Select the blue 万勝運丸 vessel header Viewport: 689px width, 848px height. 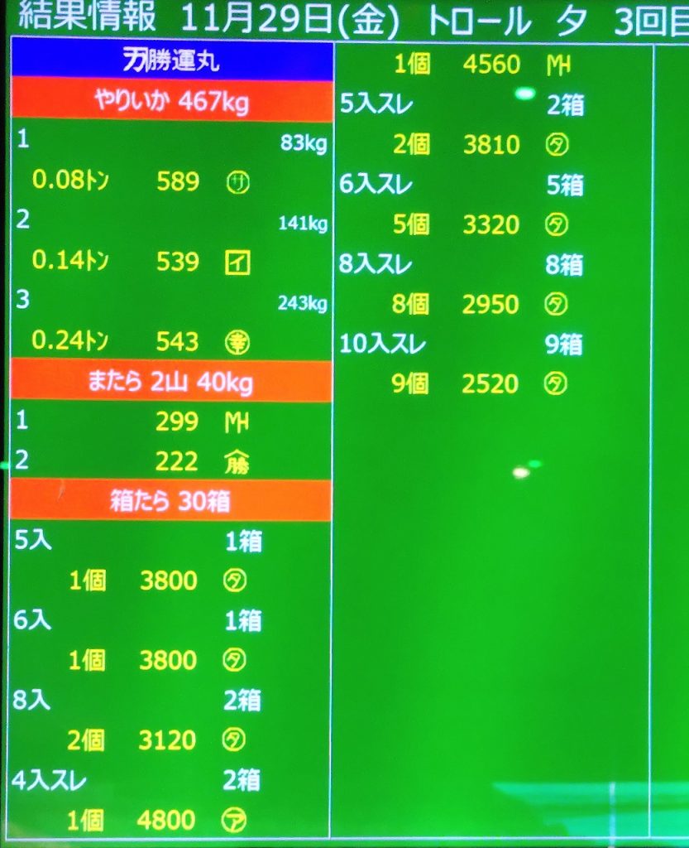tap(171, 60)
